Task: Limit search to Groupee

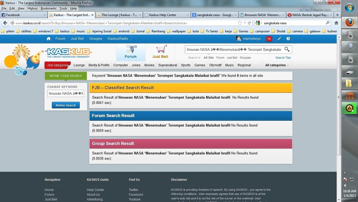Action: (x=245, y=58)
